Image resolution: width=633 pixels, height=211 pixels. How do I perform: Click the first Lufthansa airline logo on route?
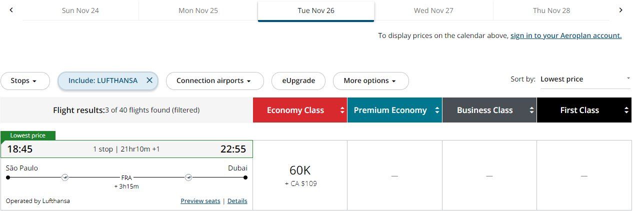(x=64, y=177)
